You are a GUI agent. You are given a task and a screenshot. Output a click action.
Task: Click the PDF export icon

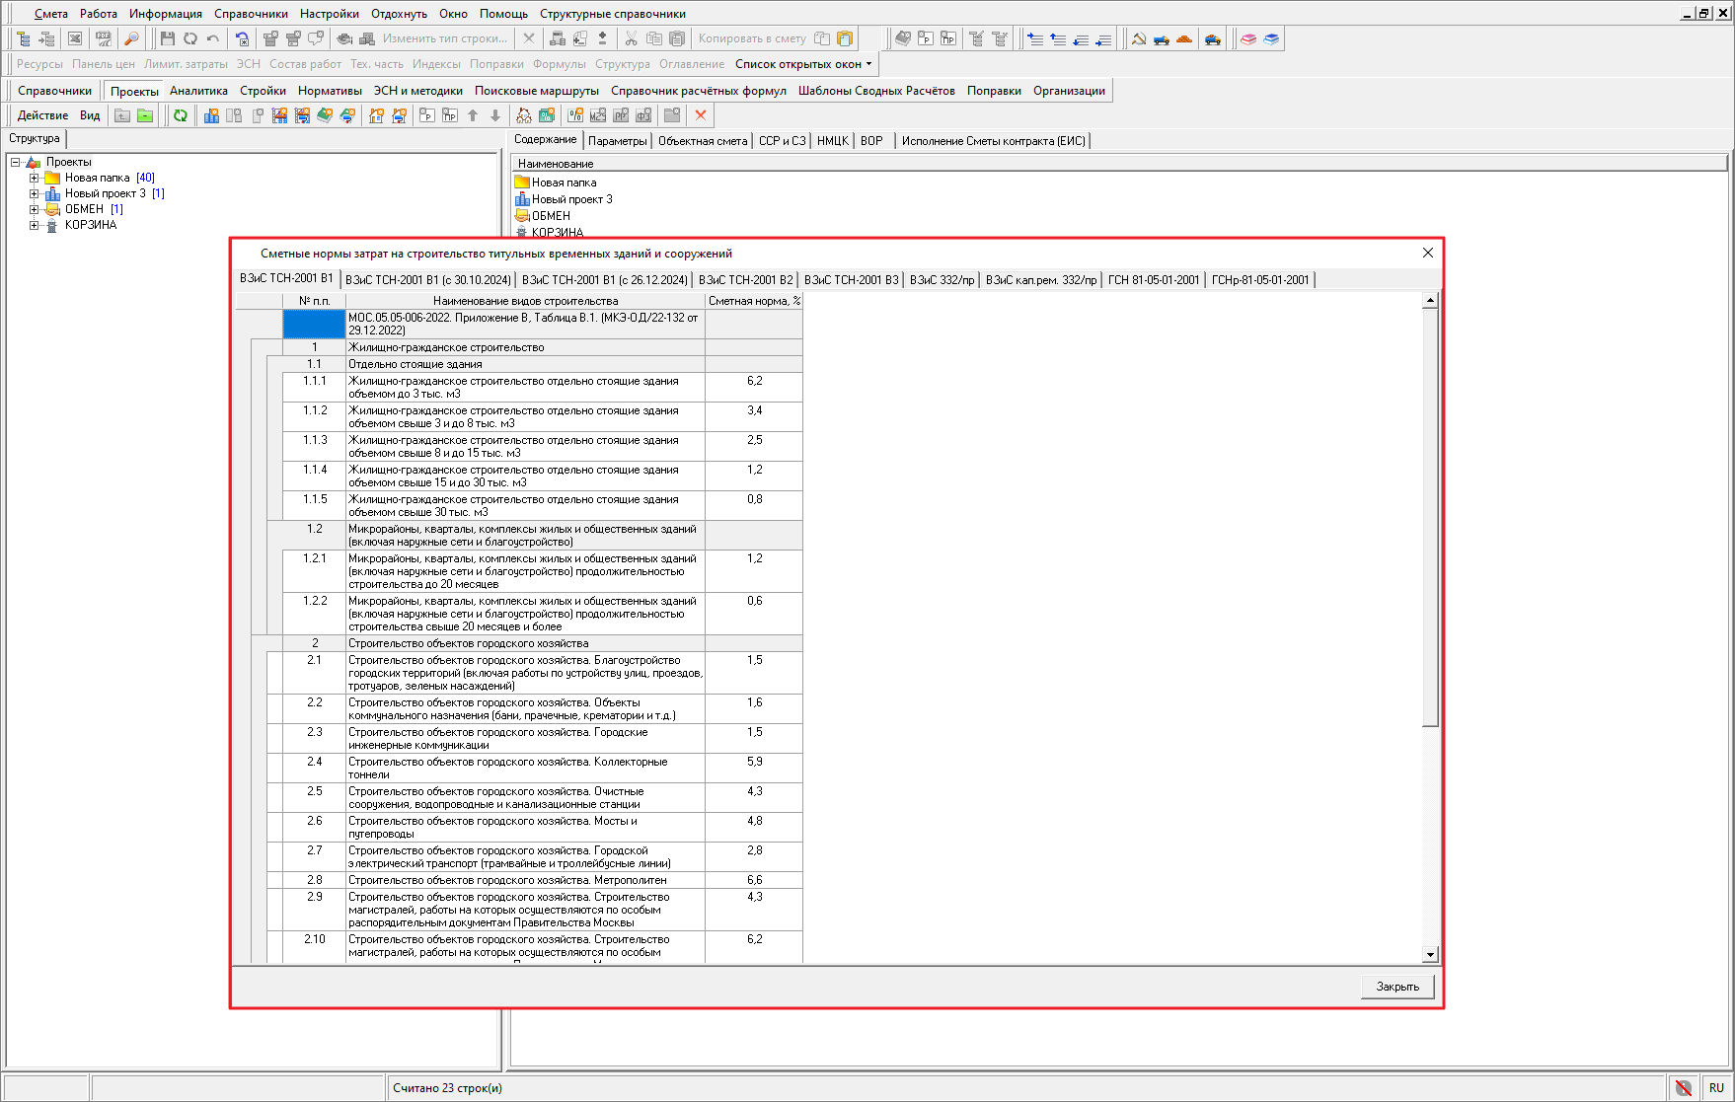104,38
